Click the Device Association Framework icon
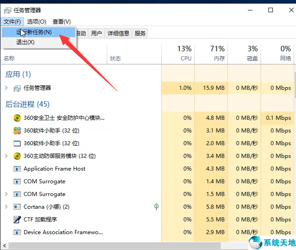The height and width of the screenshot is (250, 296). (x=17, y=232)
